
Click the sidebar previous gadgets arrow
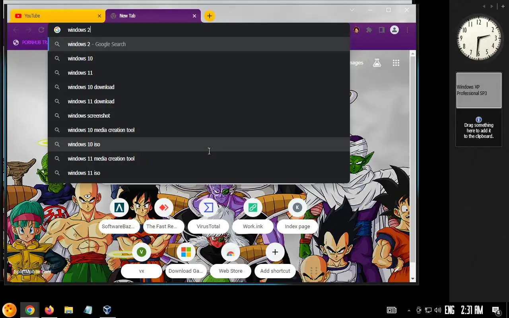pyautogui.click(x=484, y=6)
